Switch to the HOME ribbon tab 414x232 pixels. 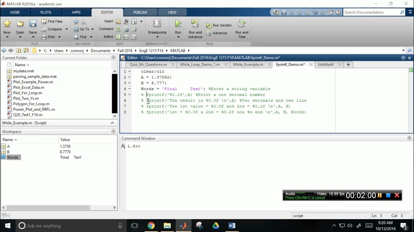pos(15,12)
